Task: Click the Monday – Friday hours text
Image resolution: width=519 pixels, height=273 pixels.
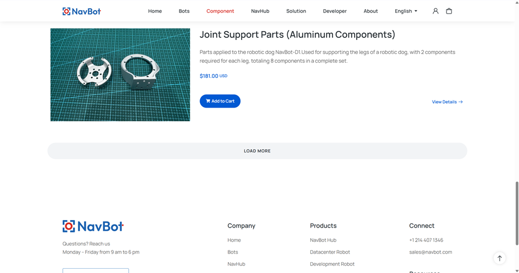Action: pyautogui.click(x=101, y=252)
